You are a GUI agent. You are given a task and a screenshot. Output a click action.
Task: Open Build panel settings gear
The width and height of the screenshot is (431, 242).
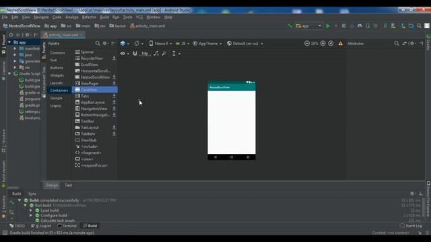(x=412, y=194)
